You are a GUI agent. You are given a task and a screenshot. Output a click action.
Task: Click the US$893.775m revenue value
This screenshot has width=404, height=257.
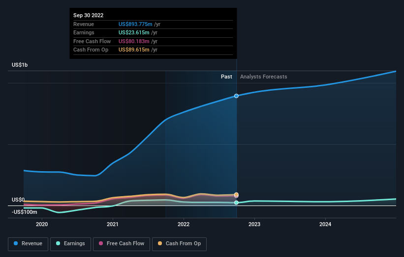[135, 24]
